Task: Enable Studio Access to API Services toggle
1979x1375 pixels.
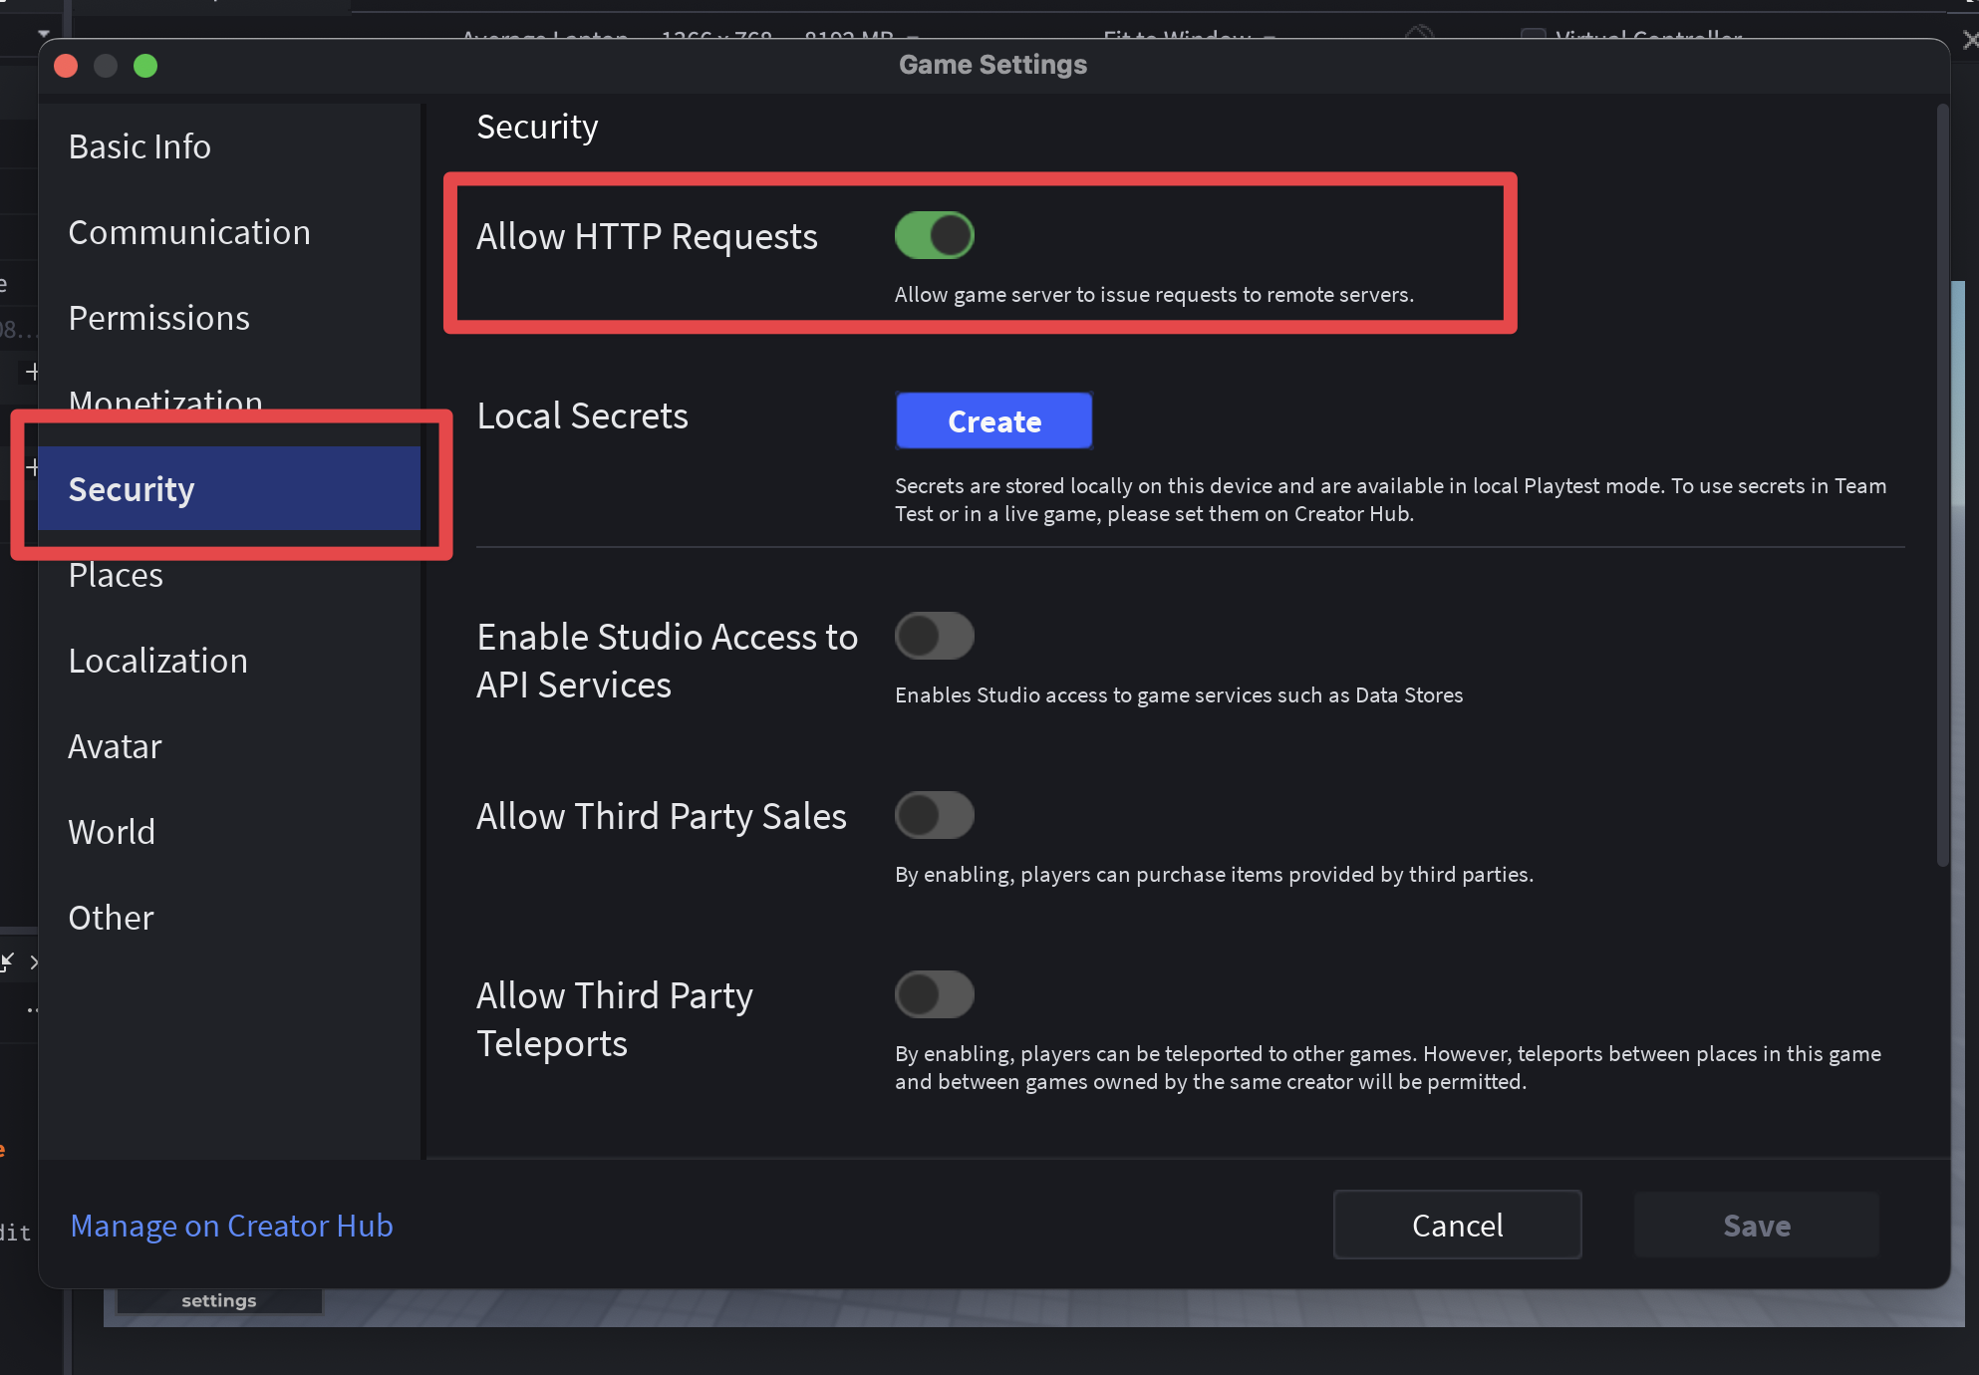Action: pos(934,636)
